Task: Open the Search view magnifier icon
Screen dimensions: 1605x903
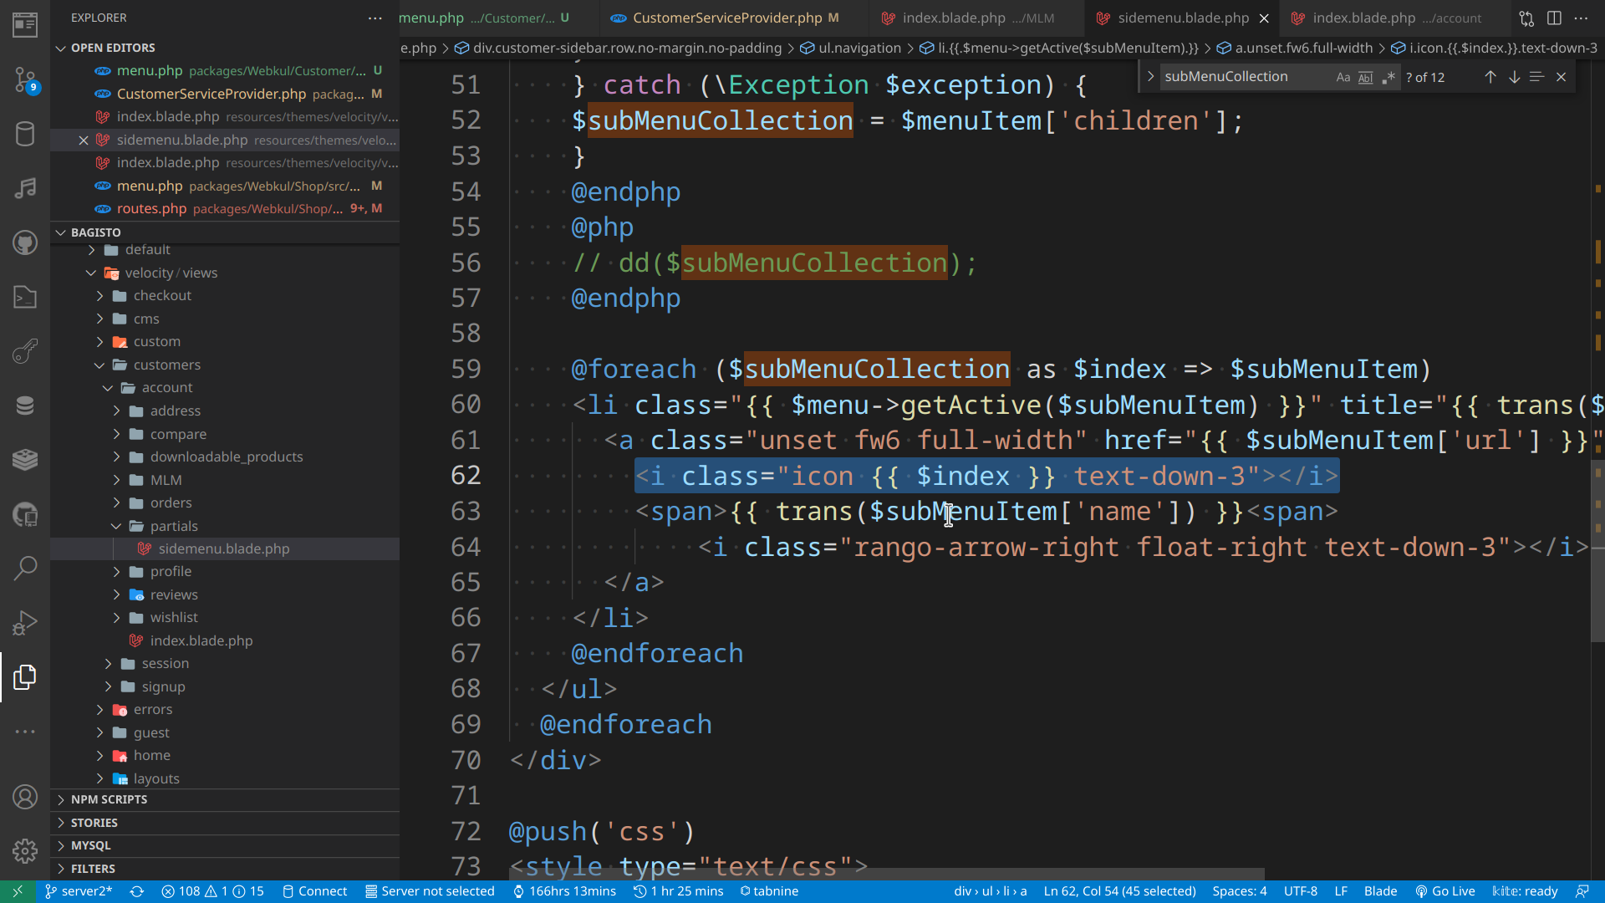Action: click(25, 569)
